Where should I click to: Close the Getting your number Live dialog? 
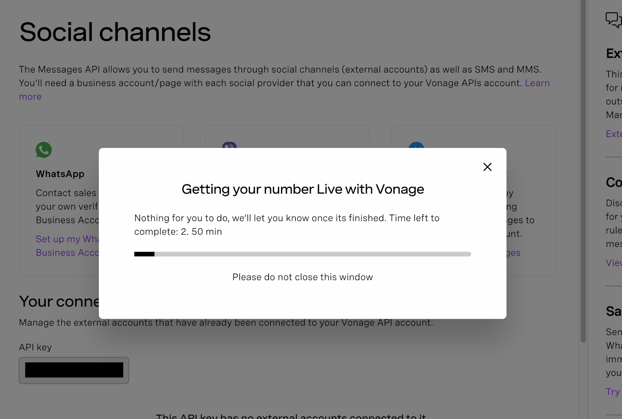click(487, 167)
